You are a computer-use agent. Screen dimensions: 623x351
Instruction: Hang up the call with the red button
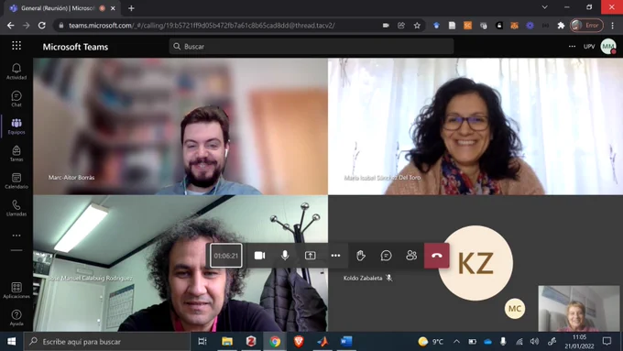[x=437, y=255]
